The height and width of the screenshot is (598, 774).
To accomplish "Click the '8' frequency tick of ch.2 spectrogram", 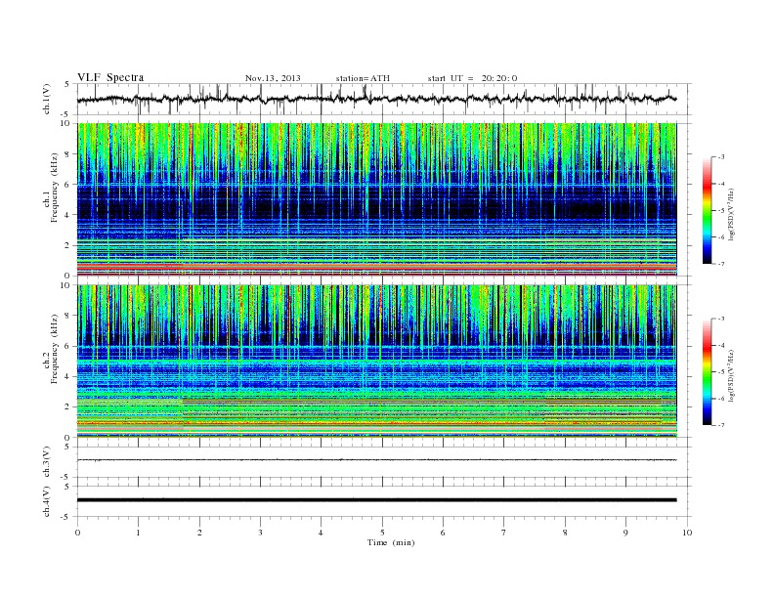I will point(68,316).
